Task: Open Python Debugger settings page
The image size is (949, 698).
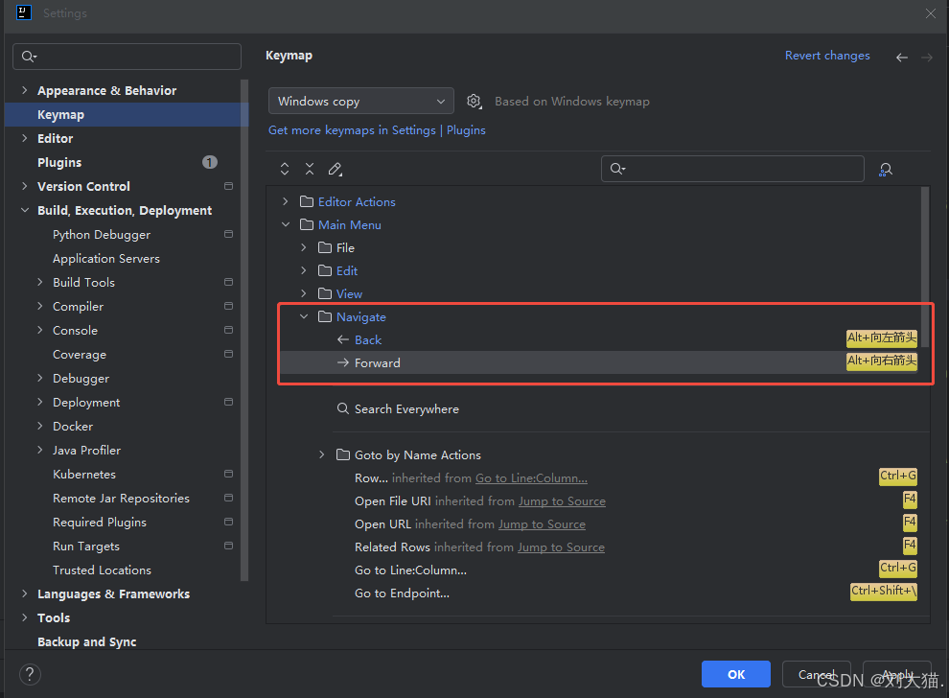Action: click(x=102, y=235)
